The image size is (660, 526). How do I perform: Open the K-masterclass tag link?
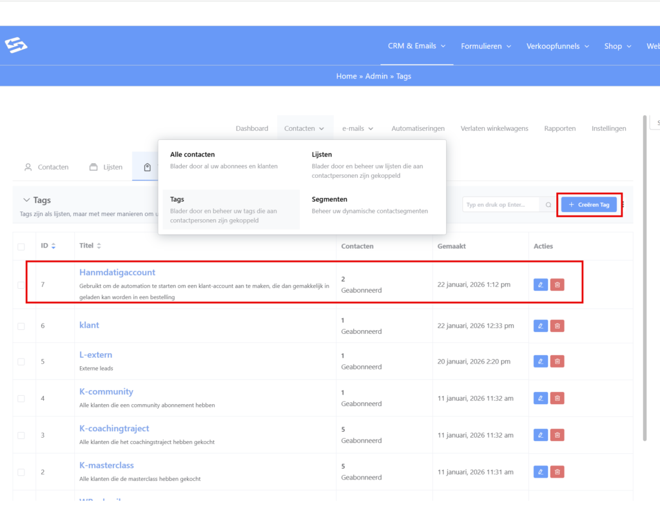point(106,465)
